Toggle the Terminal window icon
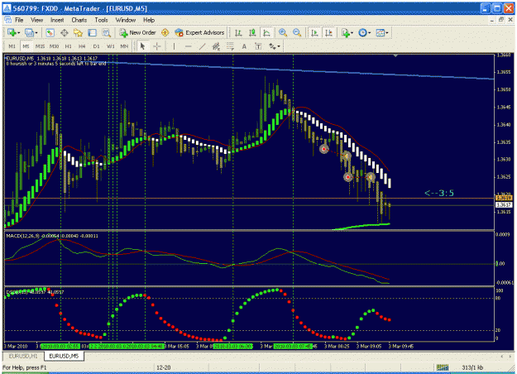 [93, 32]
